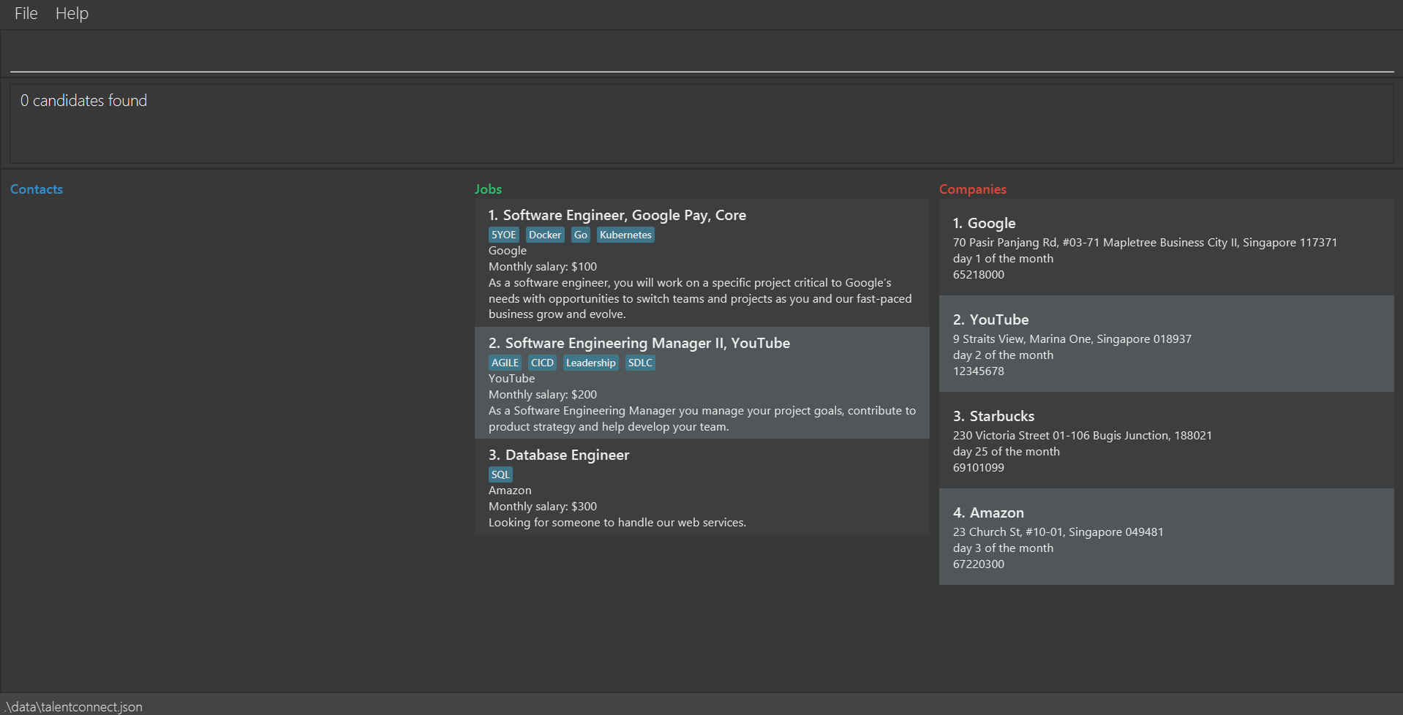1403x715 pixels.
Task: Click Google phone number 65218000
Action: point(979,275)
